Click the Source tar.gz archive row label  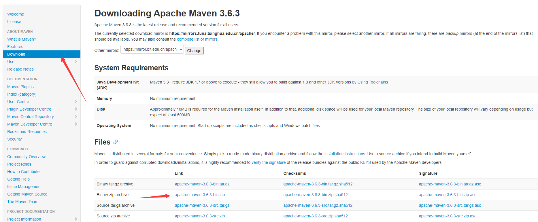click(x=116, y=205)
